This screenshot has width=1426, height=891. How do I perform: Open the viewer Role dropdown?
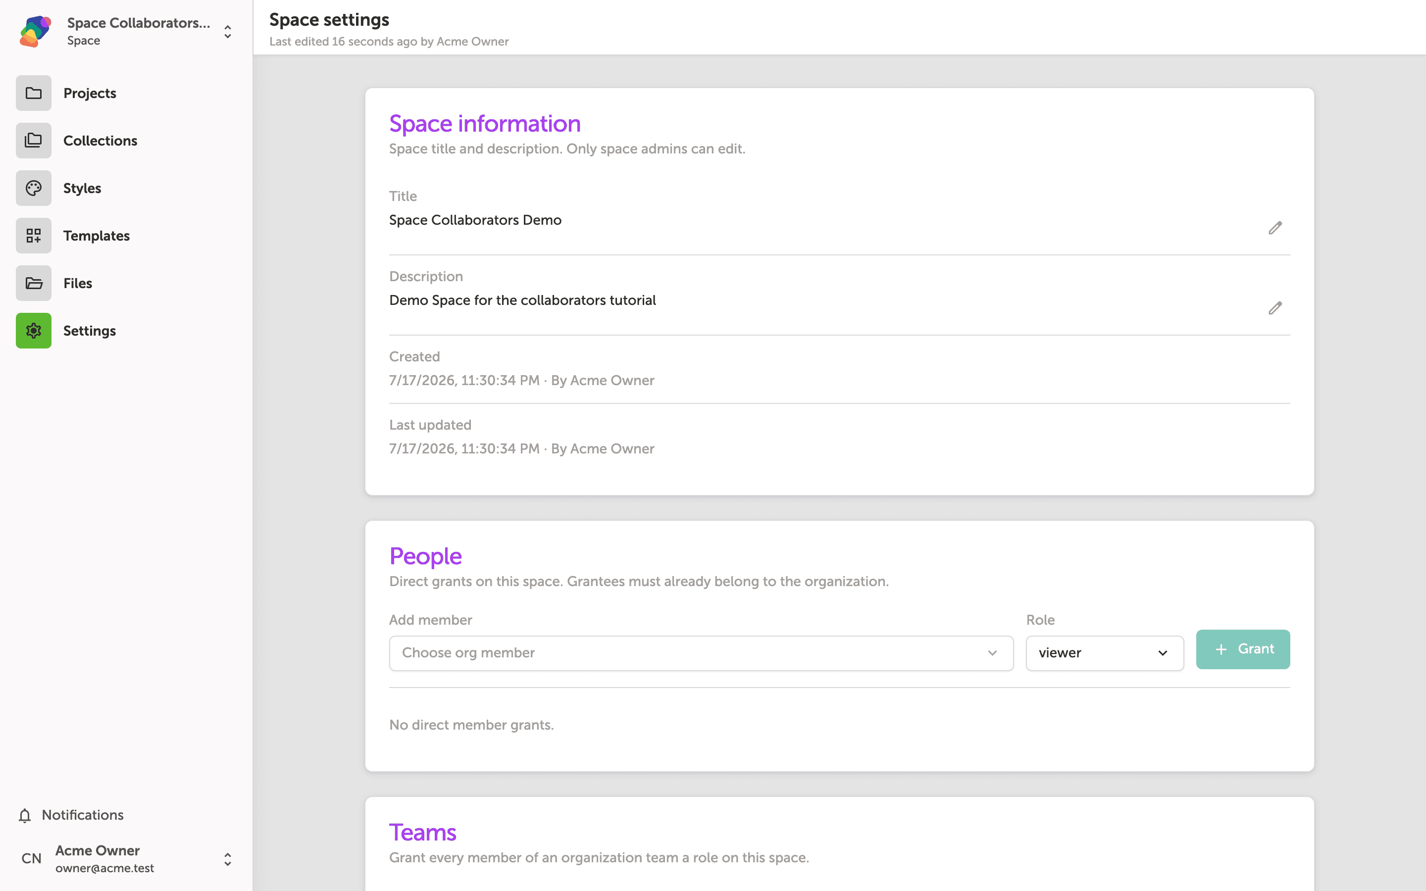[x=1104, y=653]
